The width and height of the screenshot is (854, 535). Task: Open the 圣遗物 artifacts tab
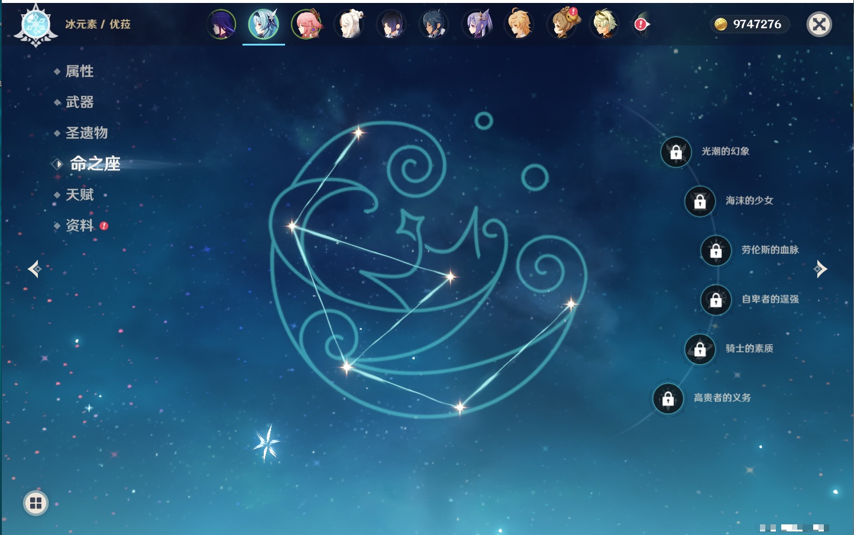click(86, 133)
